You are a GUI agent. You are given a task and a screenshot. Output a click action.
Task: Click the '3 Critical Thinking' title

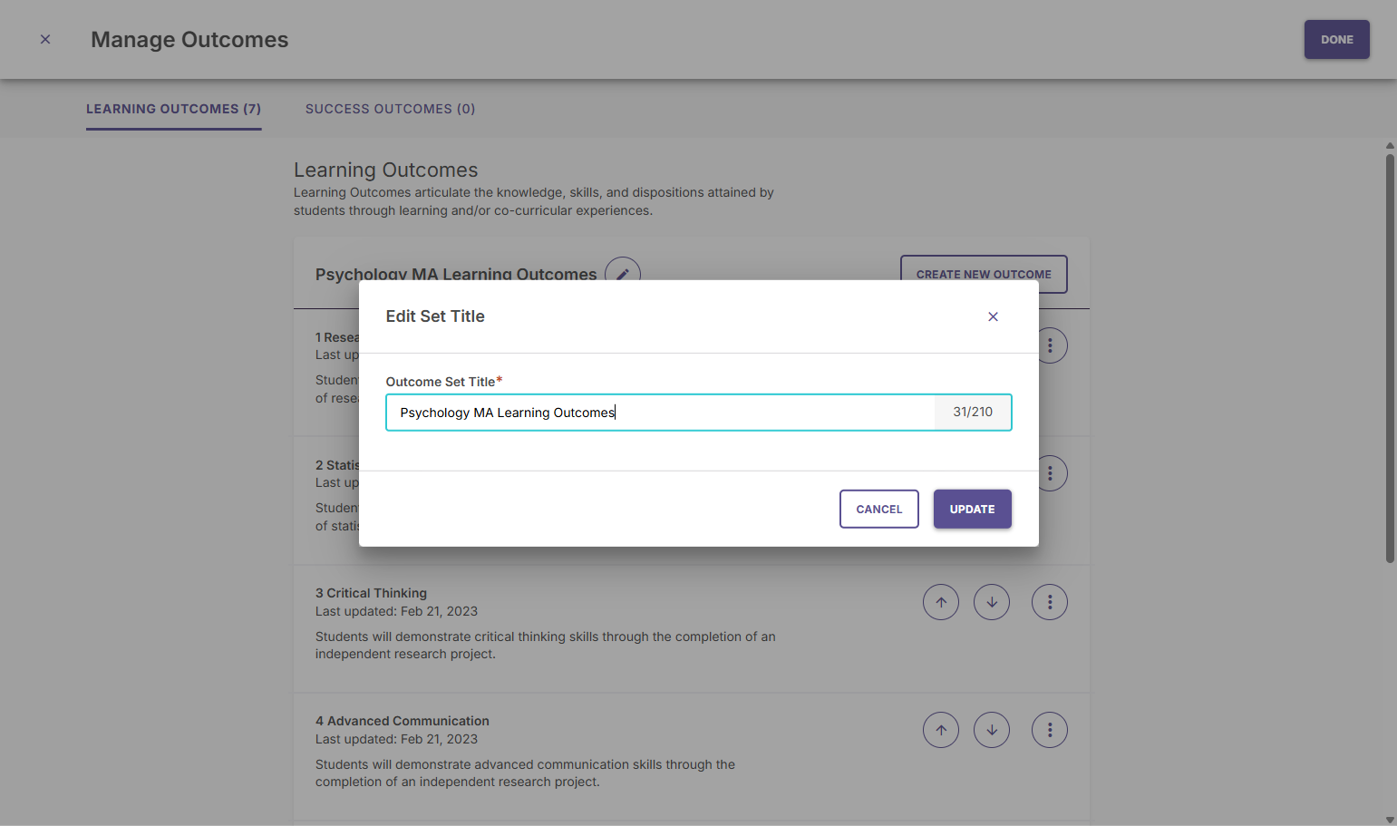(371, 593)
